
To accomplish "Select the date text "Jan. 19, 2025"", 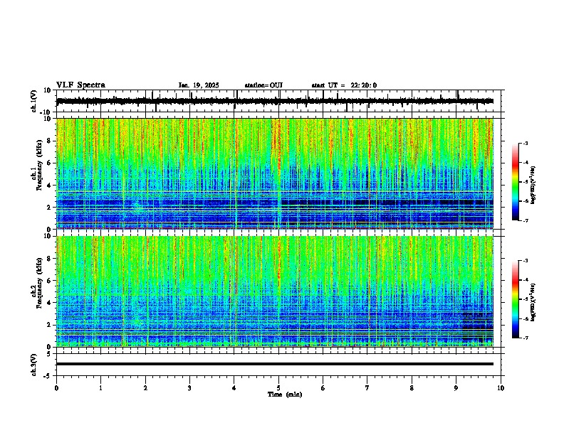I will coord(199,85).
